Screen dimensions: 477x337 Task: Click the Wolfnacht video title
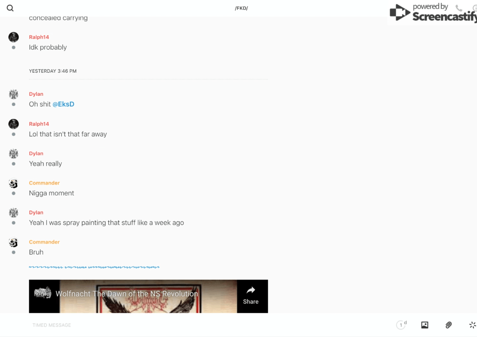pos(127,294)
